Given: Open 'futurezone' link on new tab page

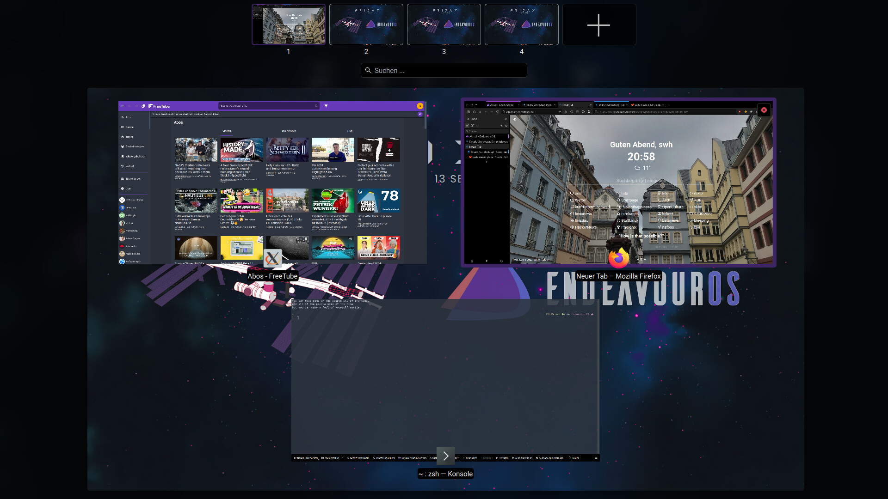Looking at the screenshot, I should pos(701,214).
